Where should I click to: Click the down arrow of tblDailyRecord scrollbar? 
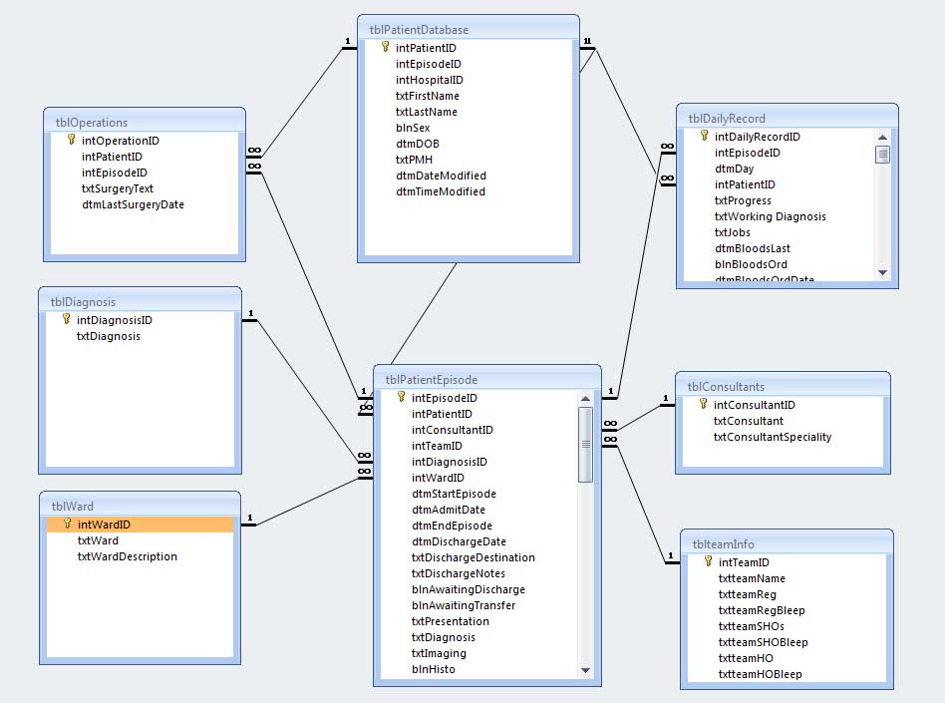pos(882,272)
